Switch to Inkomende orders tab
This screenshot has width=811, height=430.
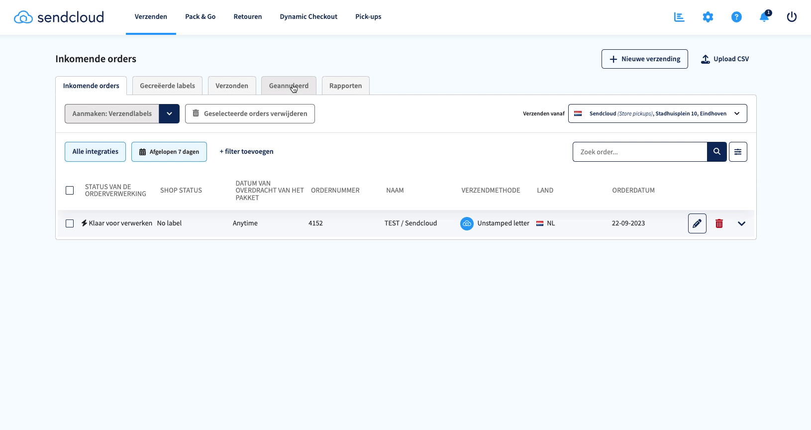pyautogui.click(x=91, y=86)
